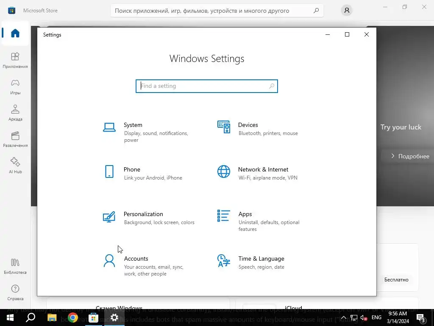434x326 pixels.
Task: Switch to Microsoft Store taskbar icon
Action: [94, 318]
